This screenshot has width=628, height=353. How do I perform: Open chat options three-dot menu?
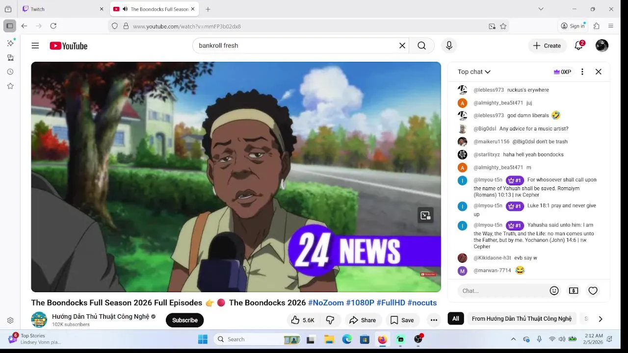582,72
